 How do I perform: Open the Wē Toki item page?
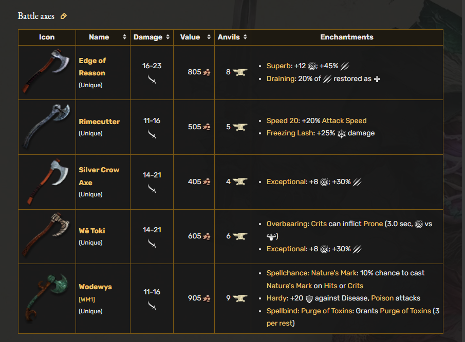coord(92,231)
